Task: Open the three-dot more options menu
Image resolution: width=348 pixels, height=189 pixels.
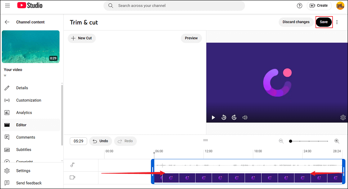Action: pos(337,22)
